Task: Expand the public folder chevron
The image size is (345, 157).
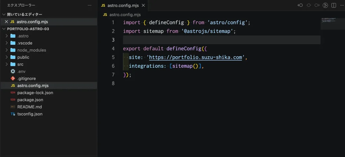Action: click(7, 57)
